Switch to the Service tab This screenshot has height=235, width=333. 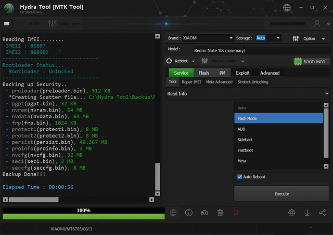point(181,73)
